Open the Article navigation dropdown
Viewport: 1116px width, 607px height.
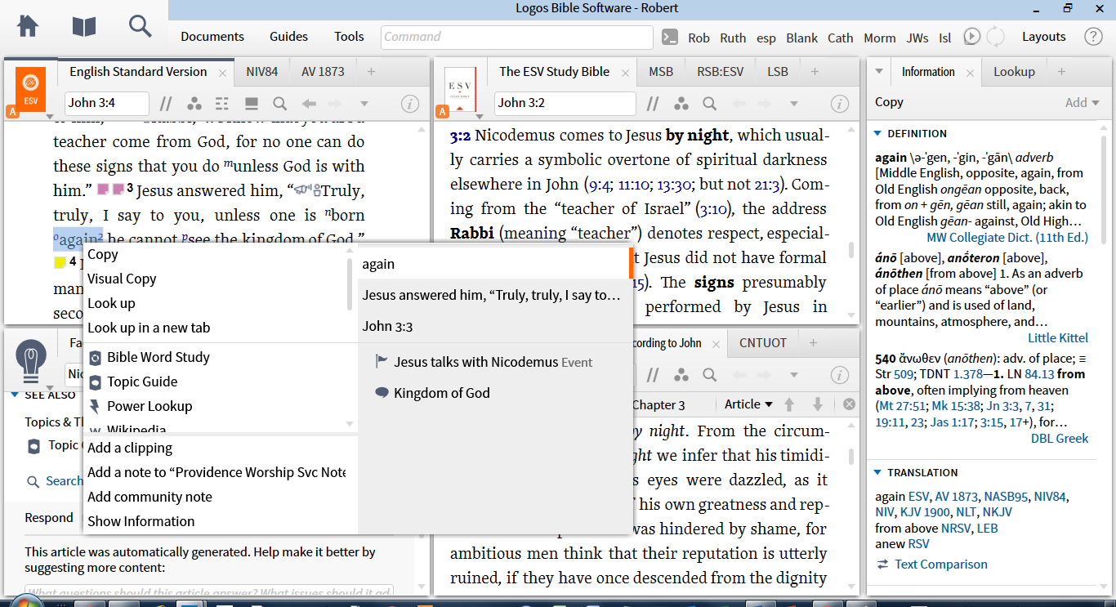(748, 404)
